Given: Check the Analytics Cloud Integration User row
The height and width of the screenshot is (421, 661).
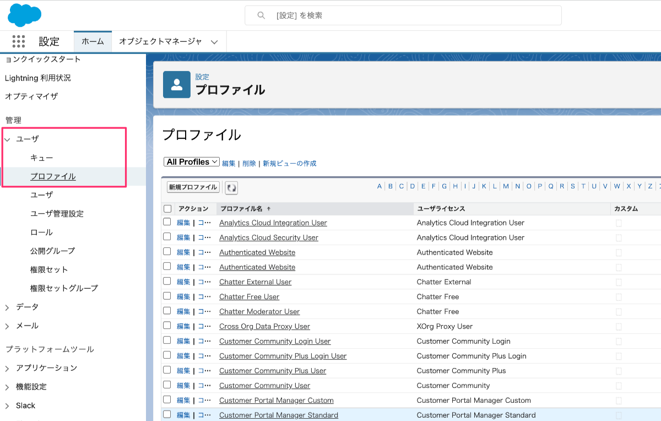Looking at the screenshot, I should 167,222.
